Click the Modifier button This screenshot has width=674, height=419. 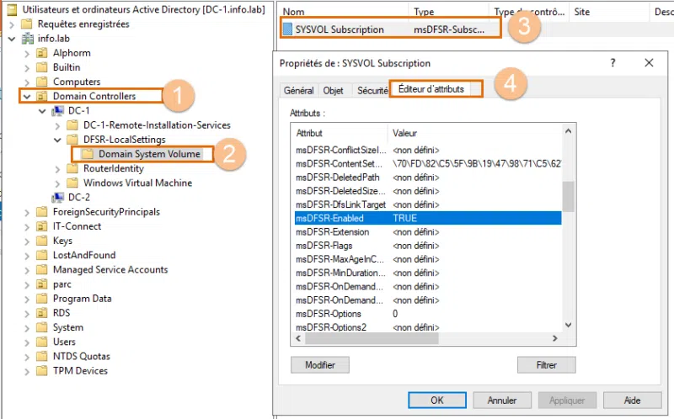coord(319,365)
